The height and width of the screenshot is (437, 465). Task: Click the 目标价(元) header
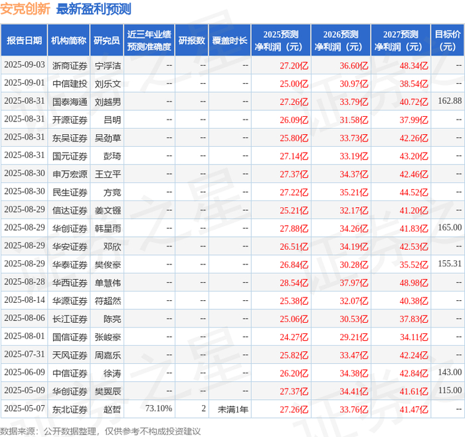click(448, 41)
